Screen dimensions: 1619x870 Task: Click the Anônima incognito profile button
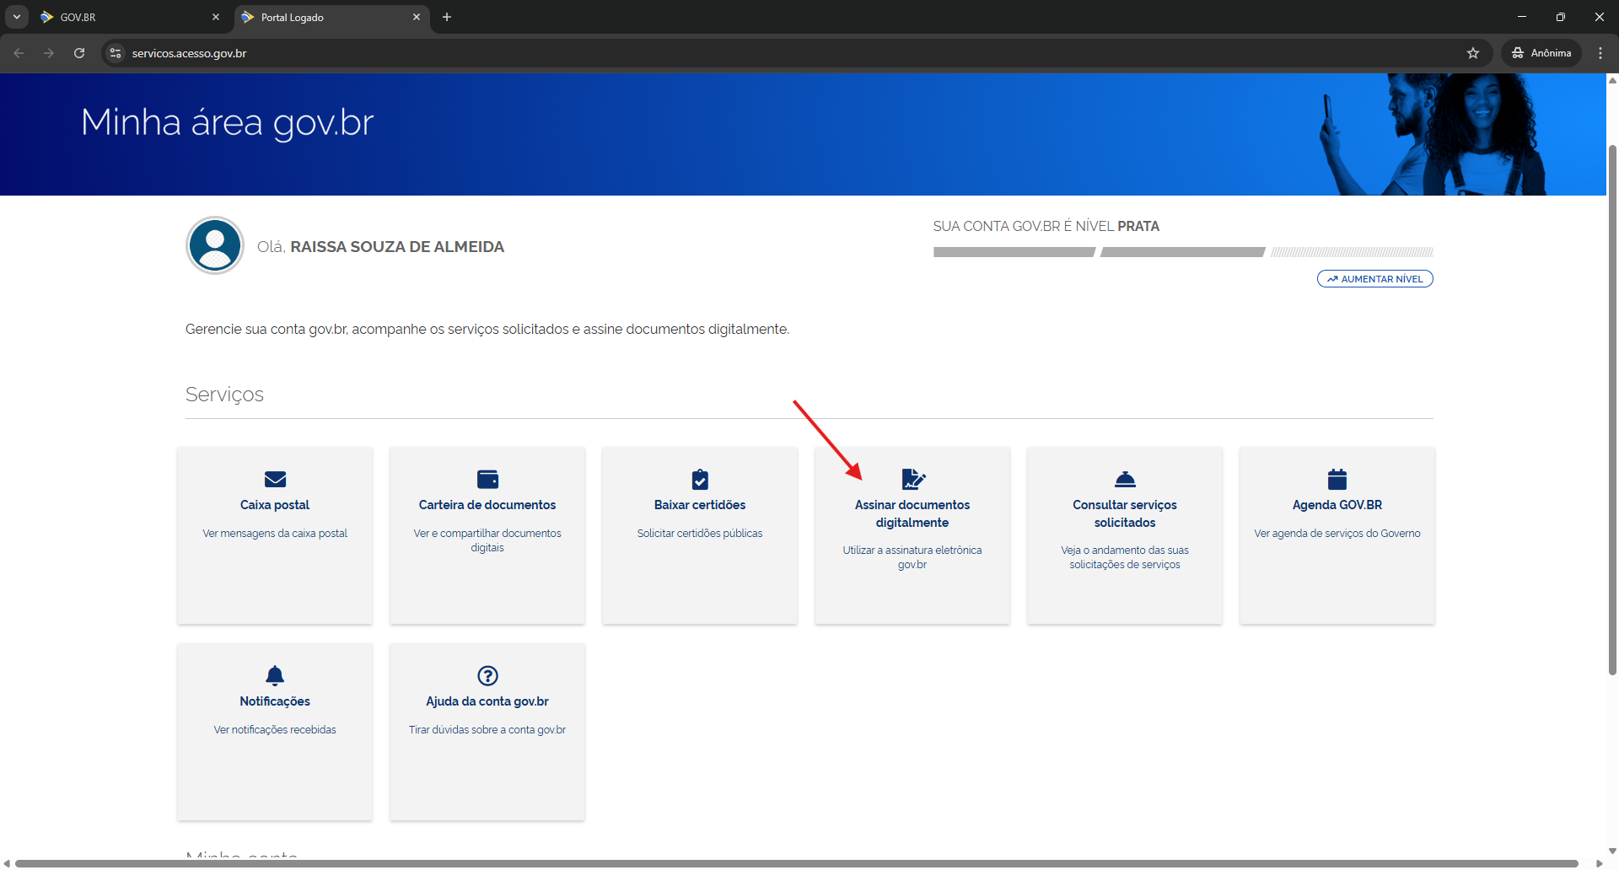click(x=1541, y=53)
